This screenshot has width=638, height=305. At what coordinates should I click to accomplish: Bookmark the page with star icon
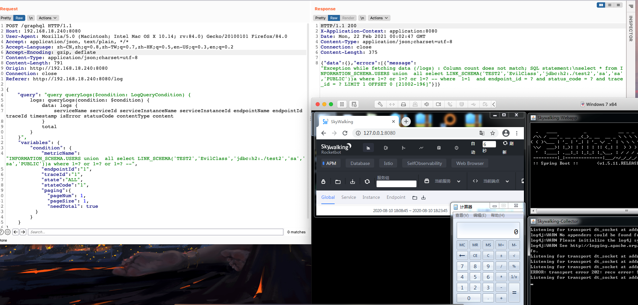click(493, 133)
